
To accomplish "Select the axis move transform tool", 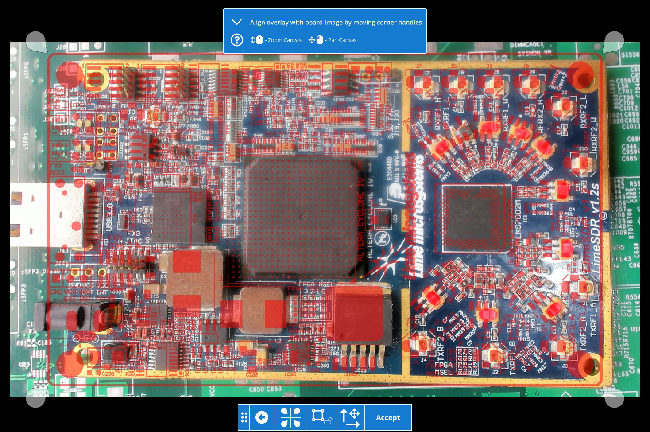I will click(x=350, y=417).
